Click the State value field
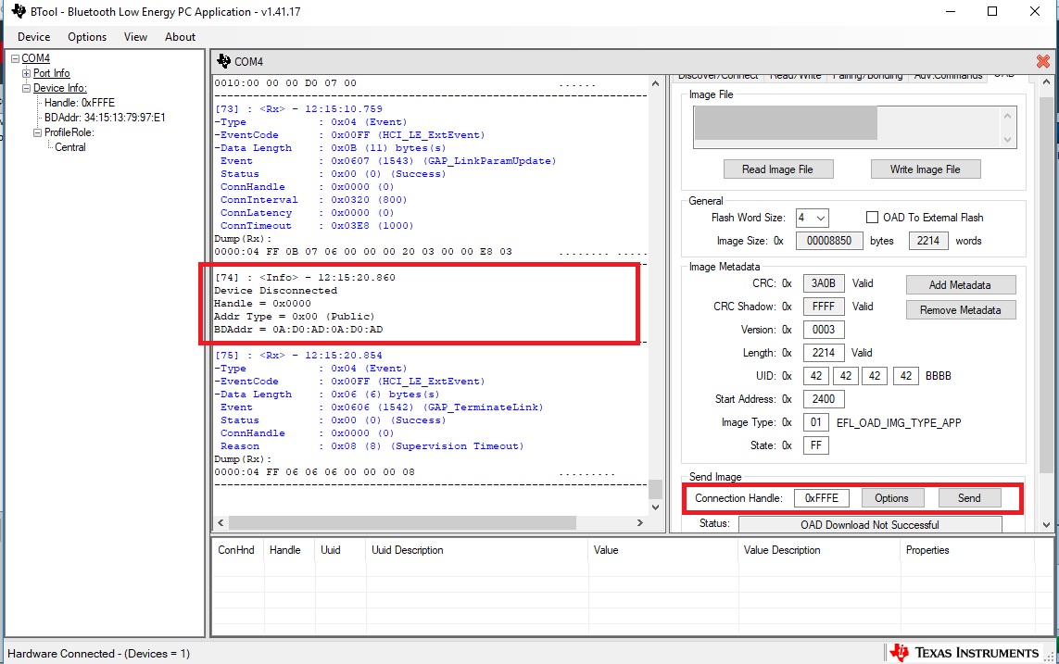Screen dimensions: 1059x664 [x=816, y=445]
